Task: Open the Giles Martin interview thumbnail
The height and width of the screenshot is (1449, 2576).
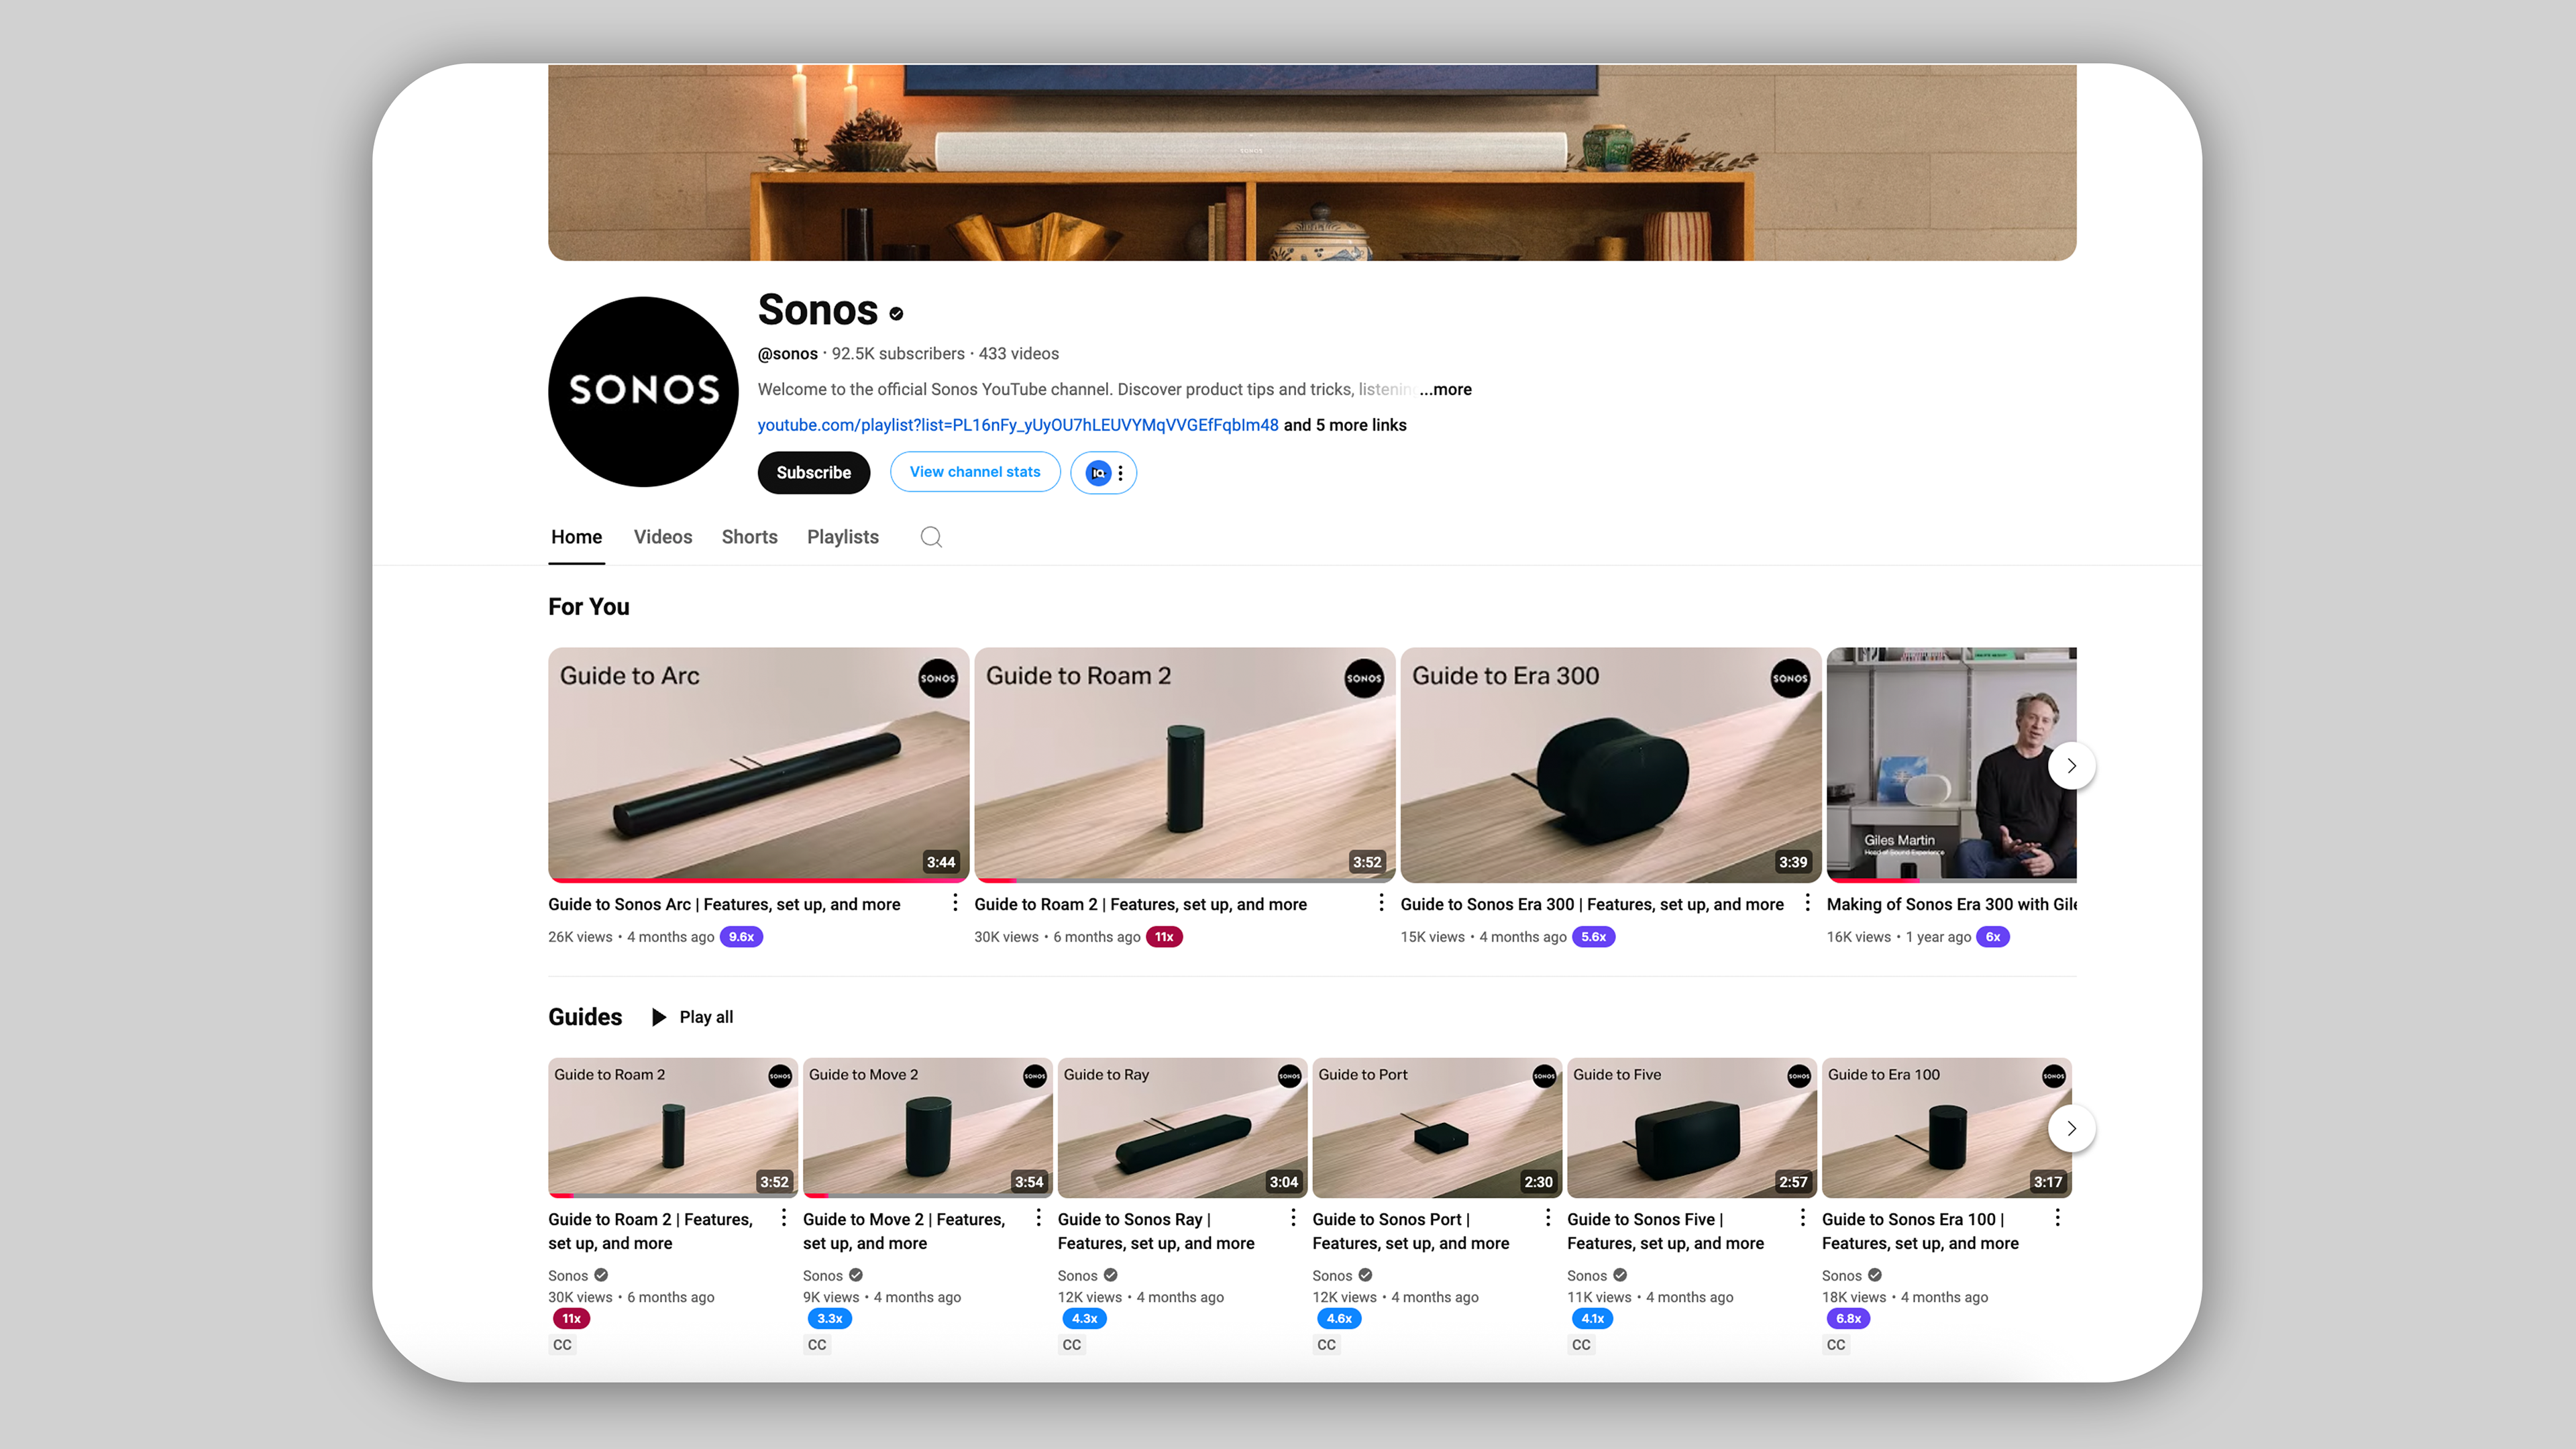Action: pyautogui.click(x=1951, y=764)
